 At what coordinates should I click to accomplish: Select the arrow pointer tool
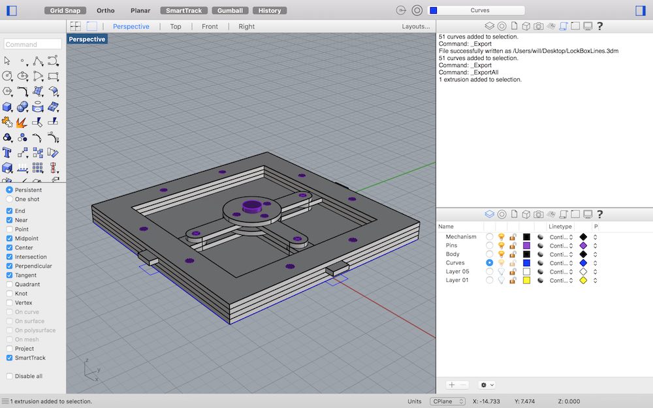[x=7, y=61]
